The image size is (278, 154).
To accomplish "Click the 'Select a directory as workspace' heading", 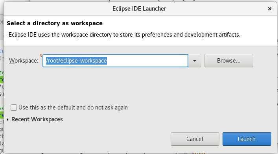I will 55,23.
